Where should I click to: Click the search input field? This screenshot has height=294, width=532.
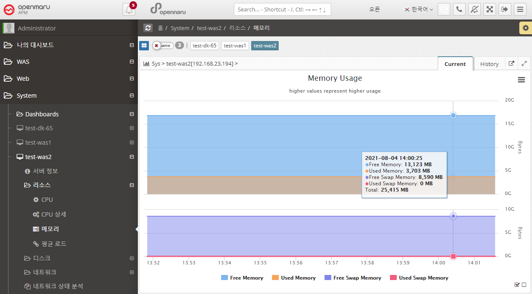[282, 9]
